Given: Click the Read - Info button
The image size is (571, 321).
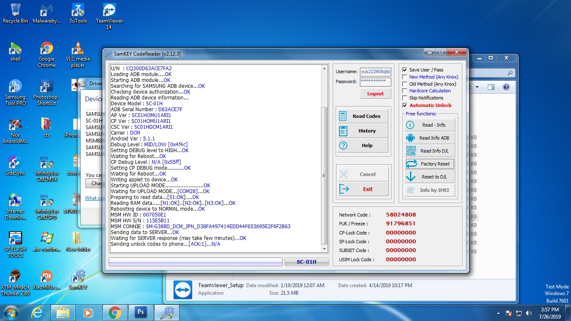Looking at the screenshot, I should point(429,125).
